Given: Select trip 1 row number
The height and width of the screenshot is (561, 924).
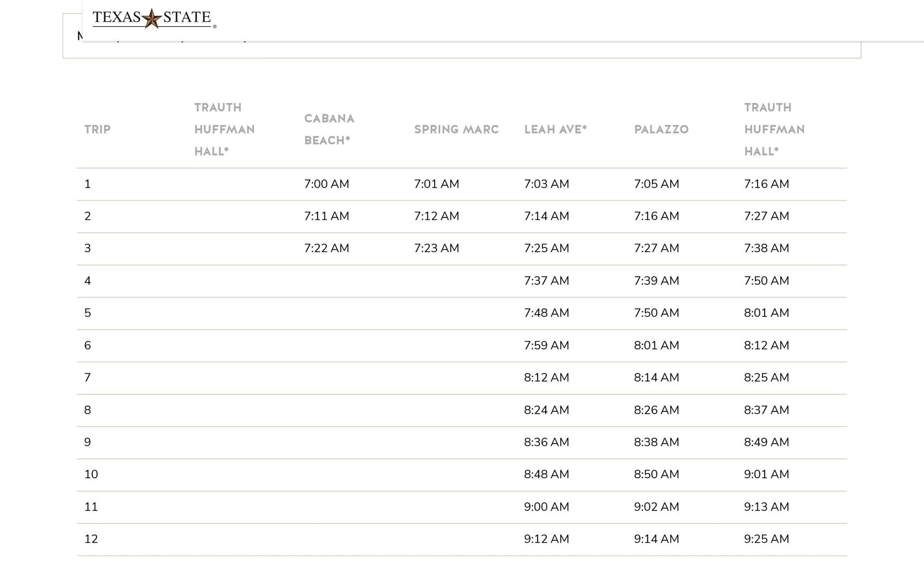Looking at the screenshot, I should click(88, 184).
